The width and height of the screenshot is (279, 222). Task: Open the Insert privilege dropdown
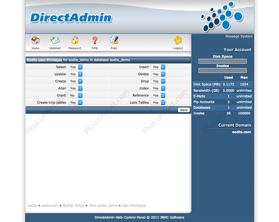pyautogui.click(x=158, y=67)
